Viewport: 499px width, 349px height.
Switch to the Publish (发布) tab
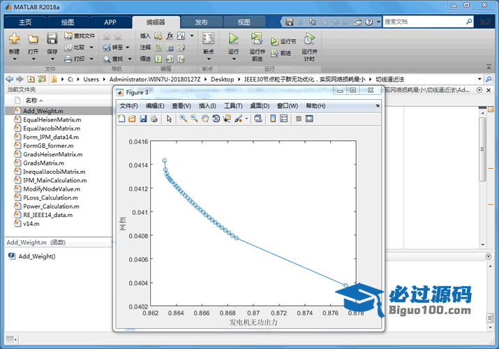tap(201, 22)
